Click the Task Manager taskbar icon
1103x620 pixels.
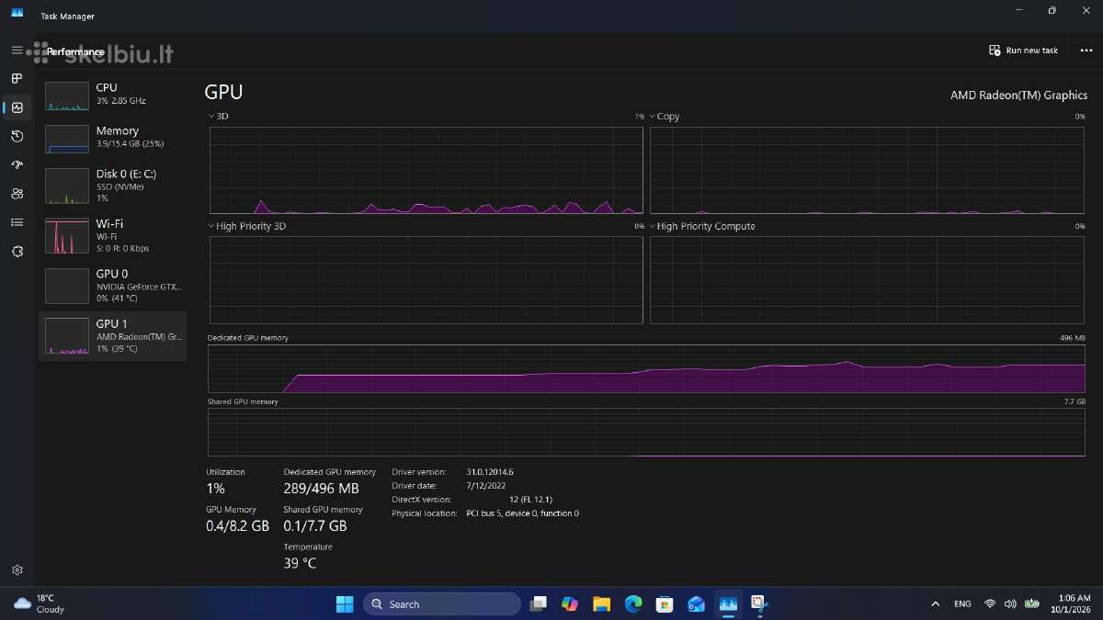[x=728, y=603]
